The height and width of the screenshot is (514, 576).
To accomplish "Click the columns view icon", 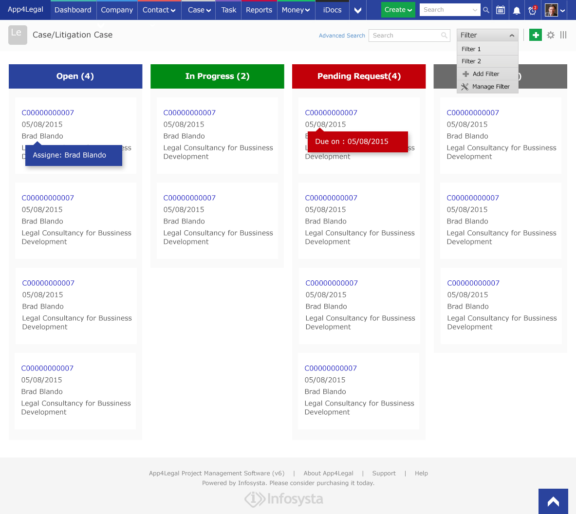I will (x=563, y=35).
